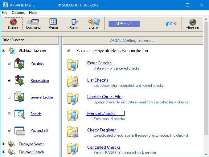The image size is (209, 157).
Task: Expand the Customer Search tree node
Action: pyautogui.click(x=4, y=152)
